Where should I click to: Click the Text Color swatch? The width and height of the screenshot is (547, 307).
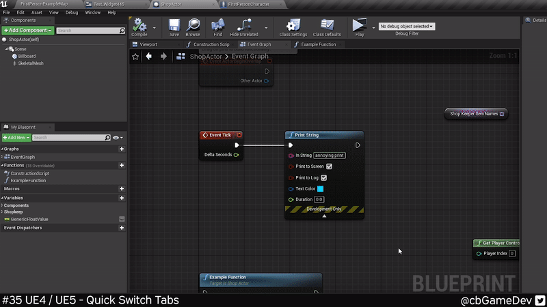coord(320,188)
